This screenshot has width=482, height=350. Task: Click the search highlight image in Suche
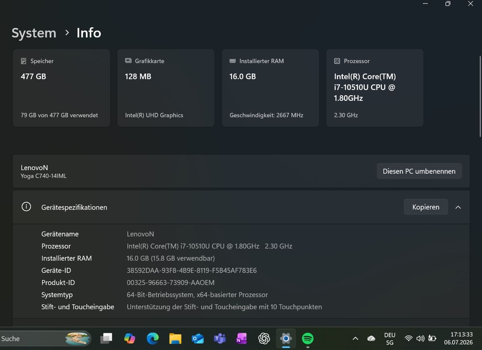(78, 338)
